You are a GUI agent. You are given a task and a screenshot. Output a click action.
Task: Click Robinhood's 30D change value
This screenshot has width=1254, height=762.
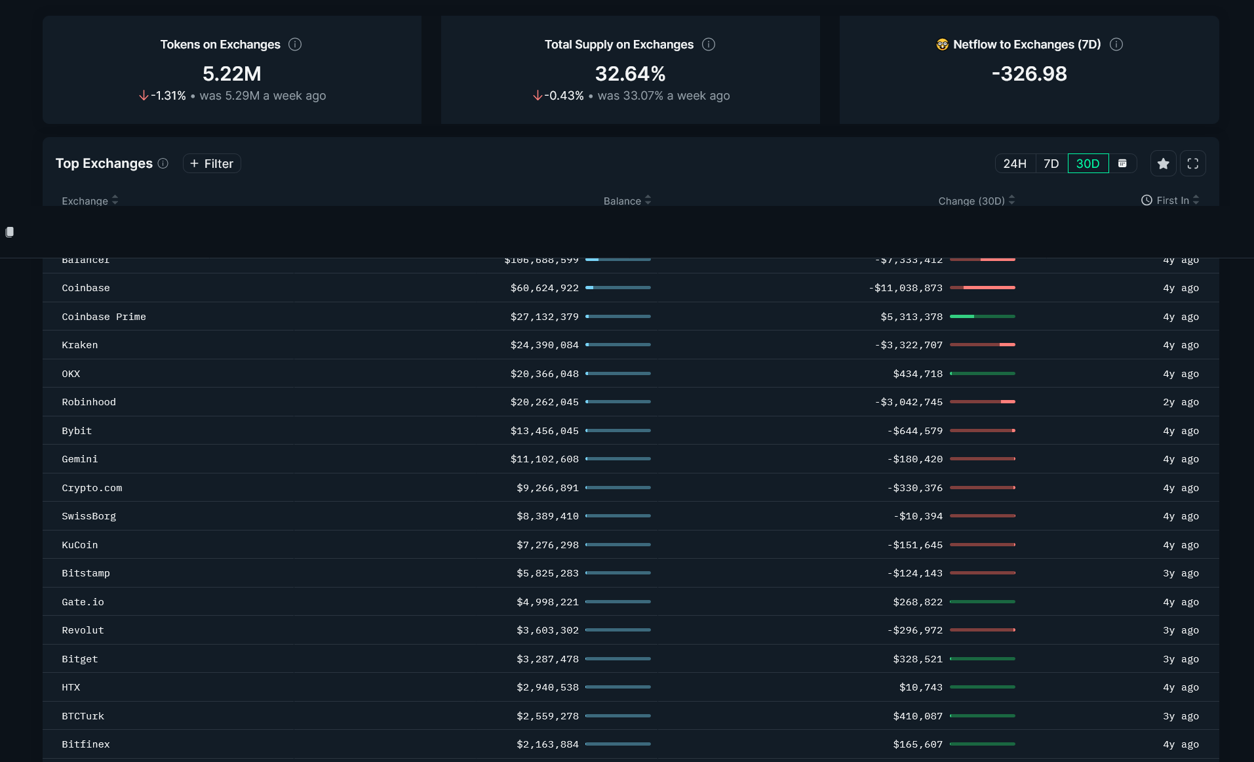click(909, 402)
